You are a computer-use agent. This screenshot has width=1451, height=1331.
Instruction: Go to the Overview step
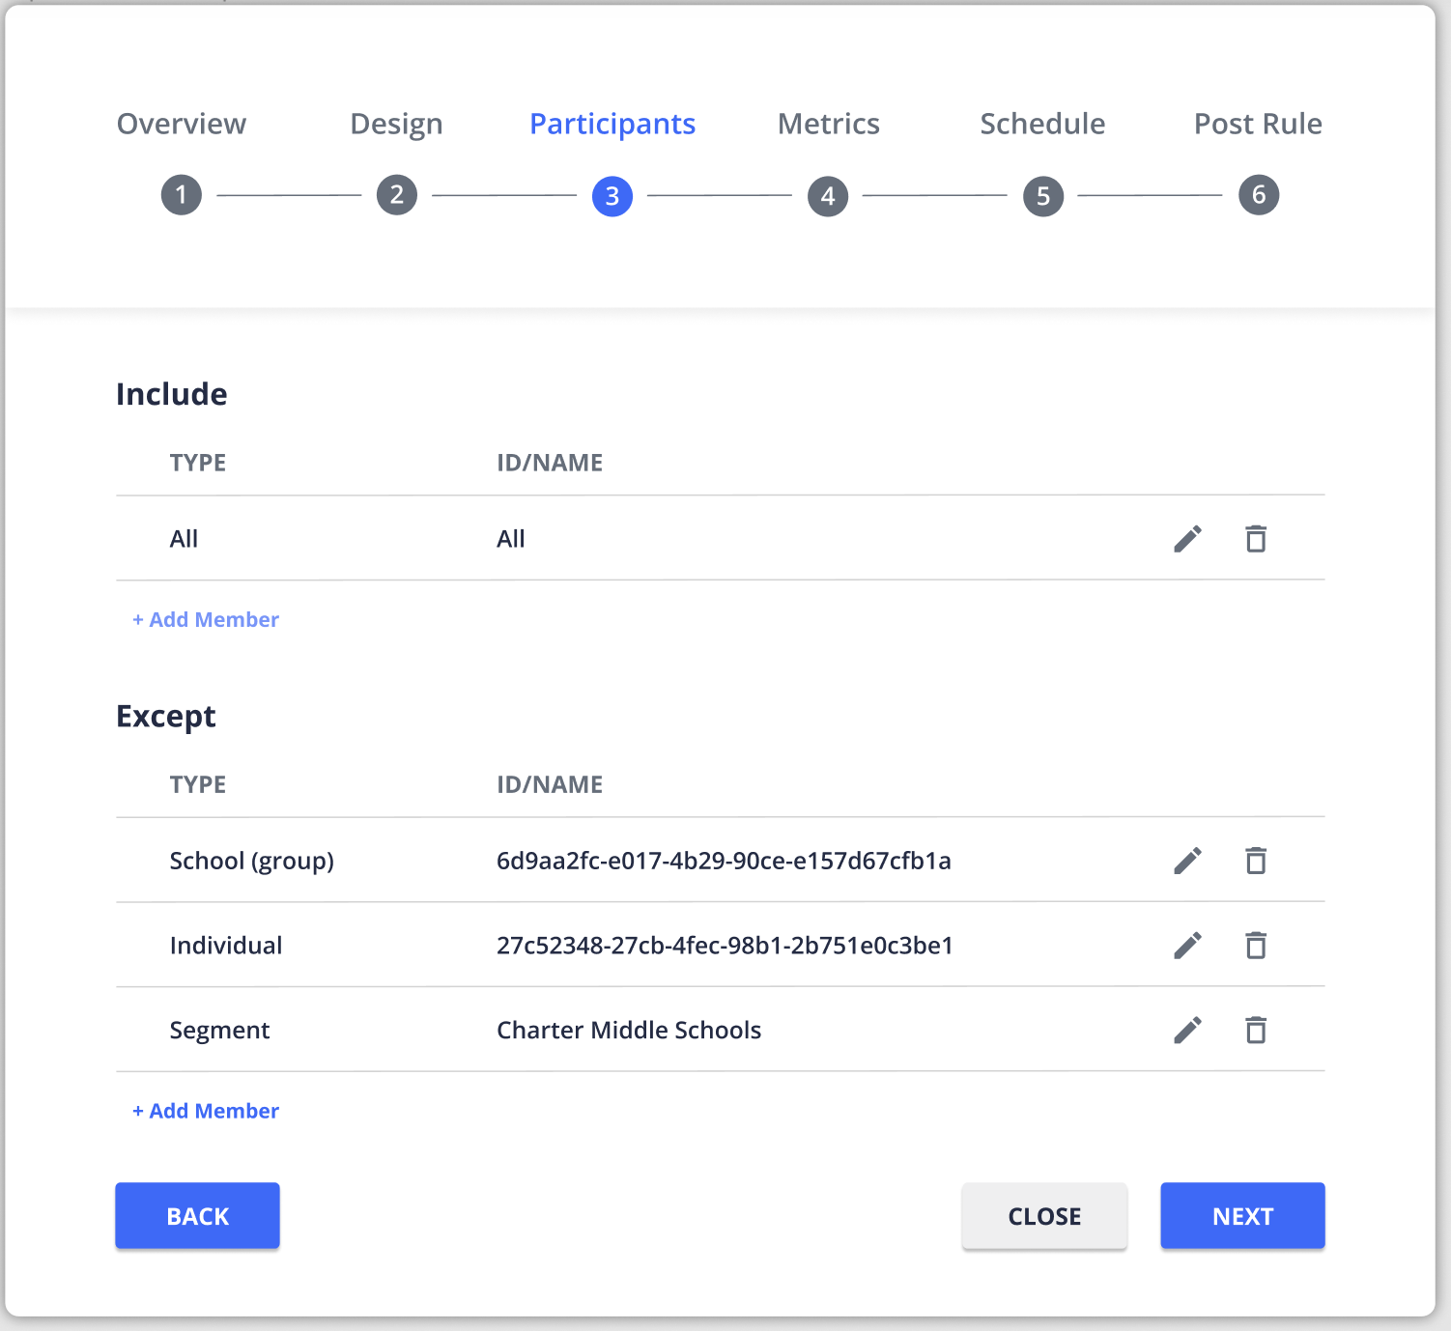tap(182, 124)
